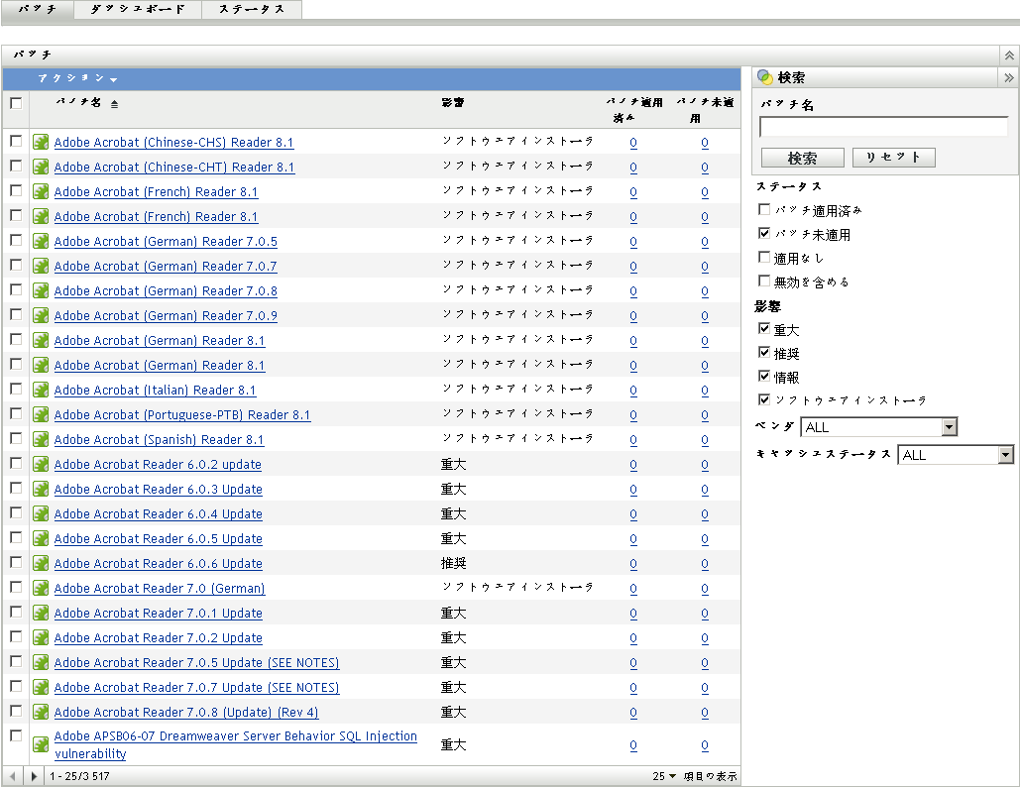This screenshot has height=788, width=1020.
Task: Click the 検索 button
Action: (x=802, y=158)
